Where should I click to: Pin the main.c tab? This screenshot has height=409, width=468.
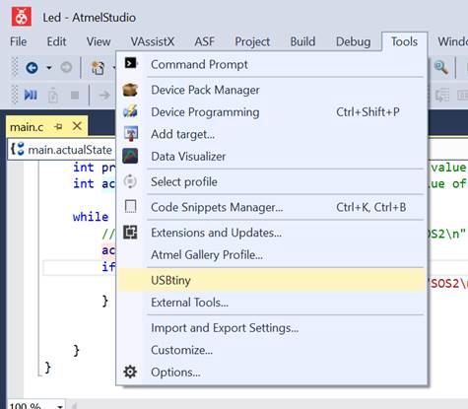click(x=58, y=126)
